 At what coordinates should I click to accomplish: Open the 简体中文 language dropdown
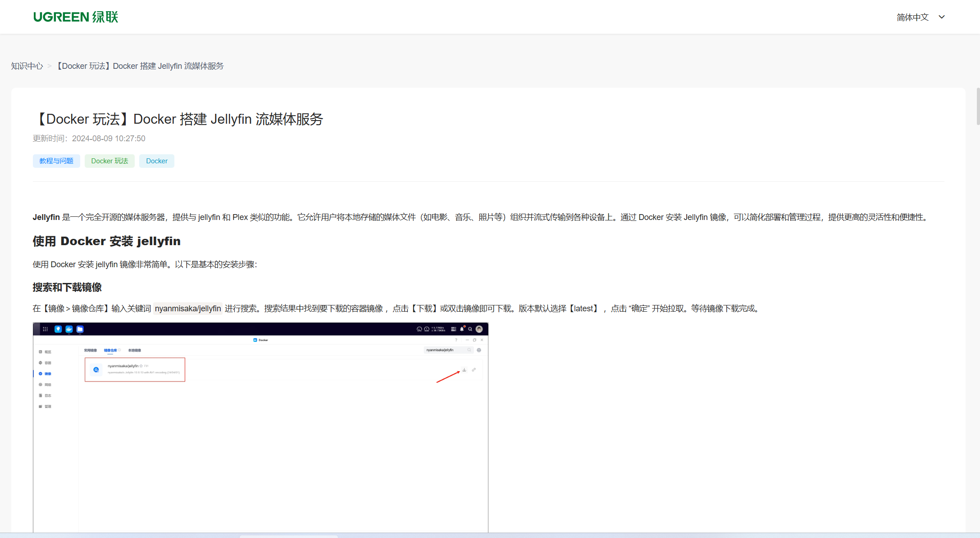920,17
